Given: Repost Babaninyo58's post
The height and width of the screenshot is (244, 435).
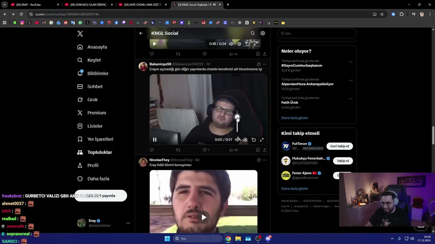Looking at the screenshot, I should [178, 150].
